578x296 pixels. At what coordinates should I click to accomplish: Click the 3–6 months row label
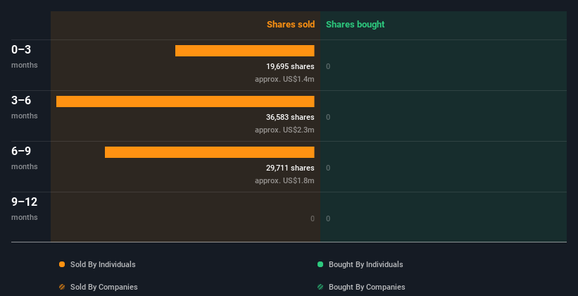coord(25,107)
